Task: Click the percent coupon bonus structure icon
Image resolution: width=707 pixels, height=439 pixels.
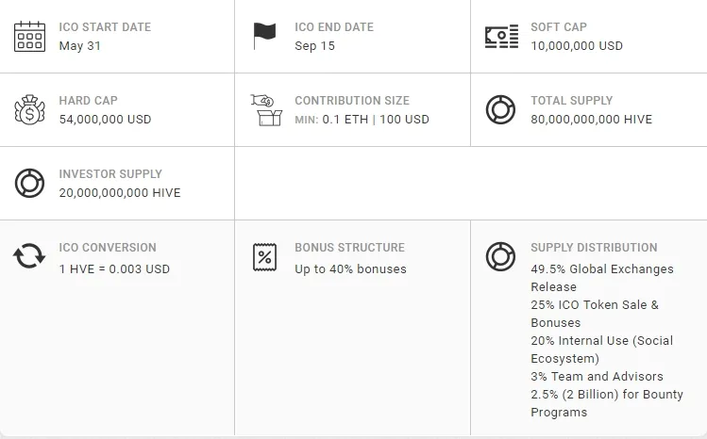Action: pyautogui.click(x=264, y=257)
